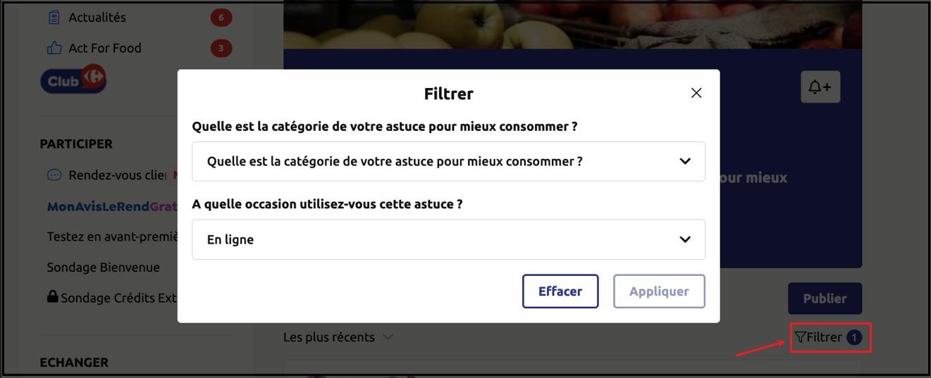Image resolution: width=931 pixels, height=378 pixels.
Task: Click the thumbs-up icon for Act For Food
Action: click(54, 49)
